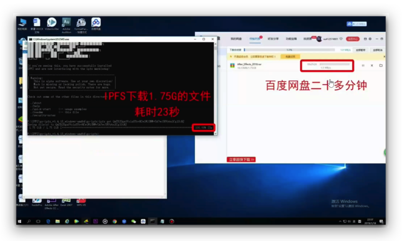Click the red recorder icon on taskbar
This screenshot has width=402, height=241.
click(x=172, y=221)
